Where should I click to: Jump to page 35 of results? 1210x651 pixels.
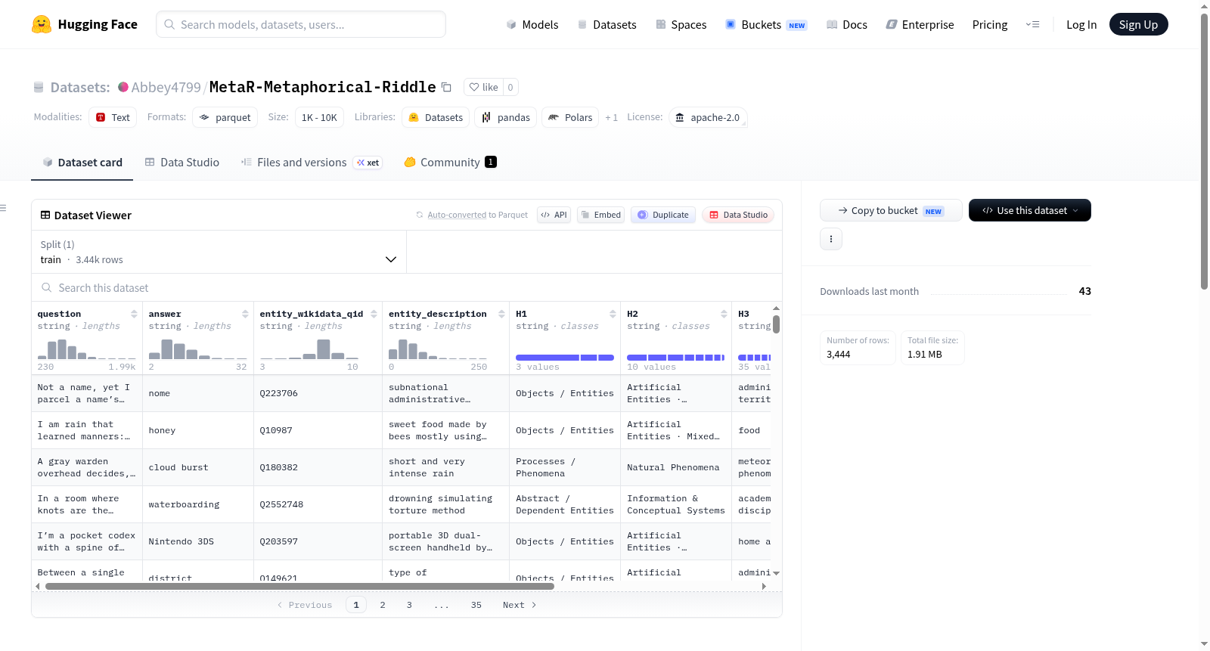[476, 605]
